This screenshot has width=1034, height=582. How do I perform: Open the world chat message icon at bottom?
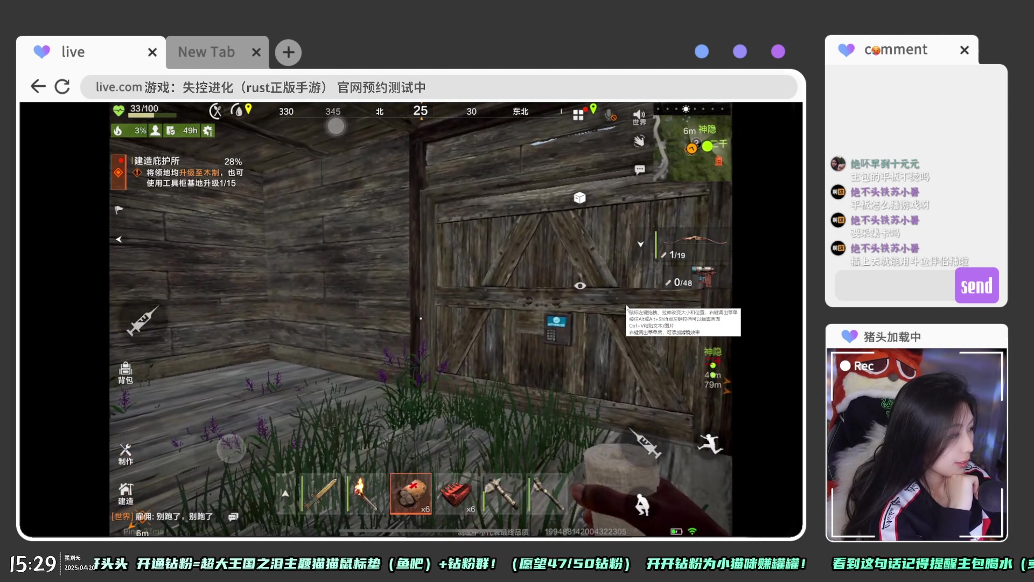pos(233,517)
